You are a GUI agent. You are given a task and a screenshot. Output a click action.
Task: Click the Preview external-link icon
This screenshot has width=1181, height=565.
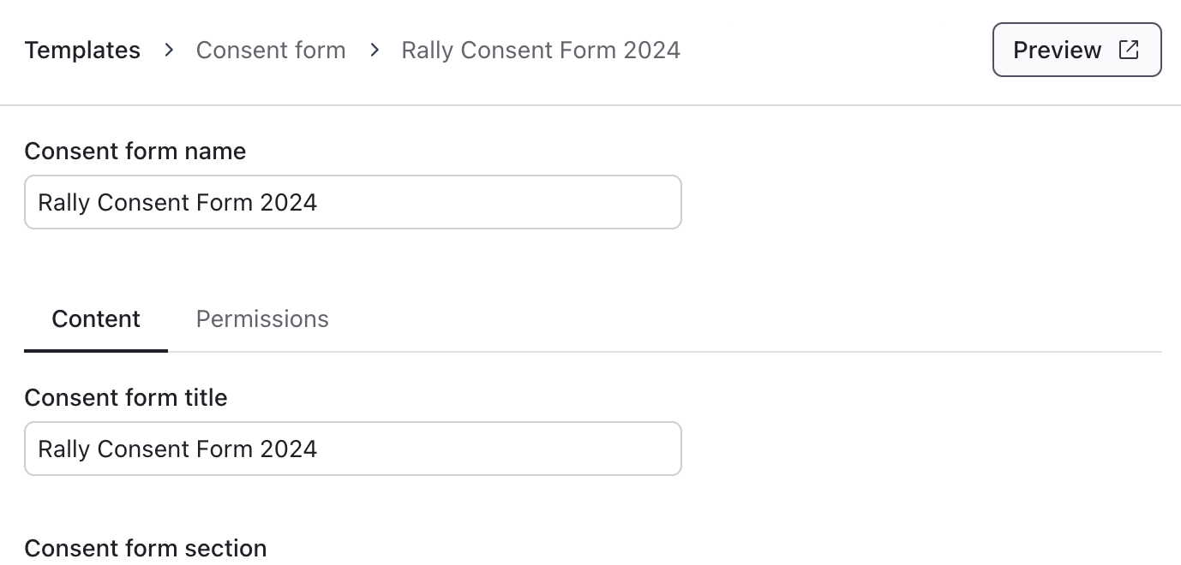click(x=1129, y=50)
